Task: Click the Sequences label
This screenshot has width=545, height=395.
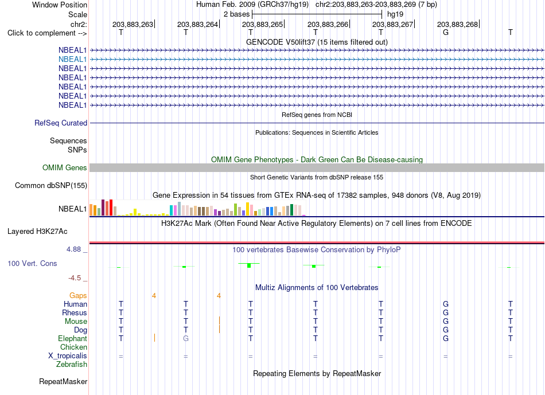Action: coord(68,140)
